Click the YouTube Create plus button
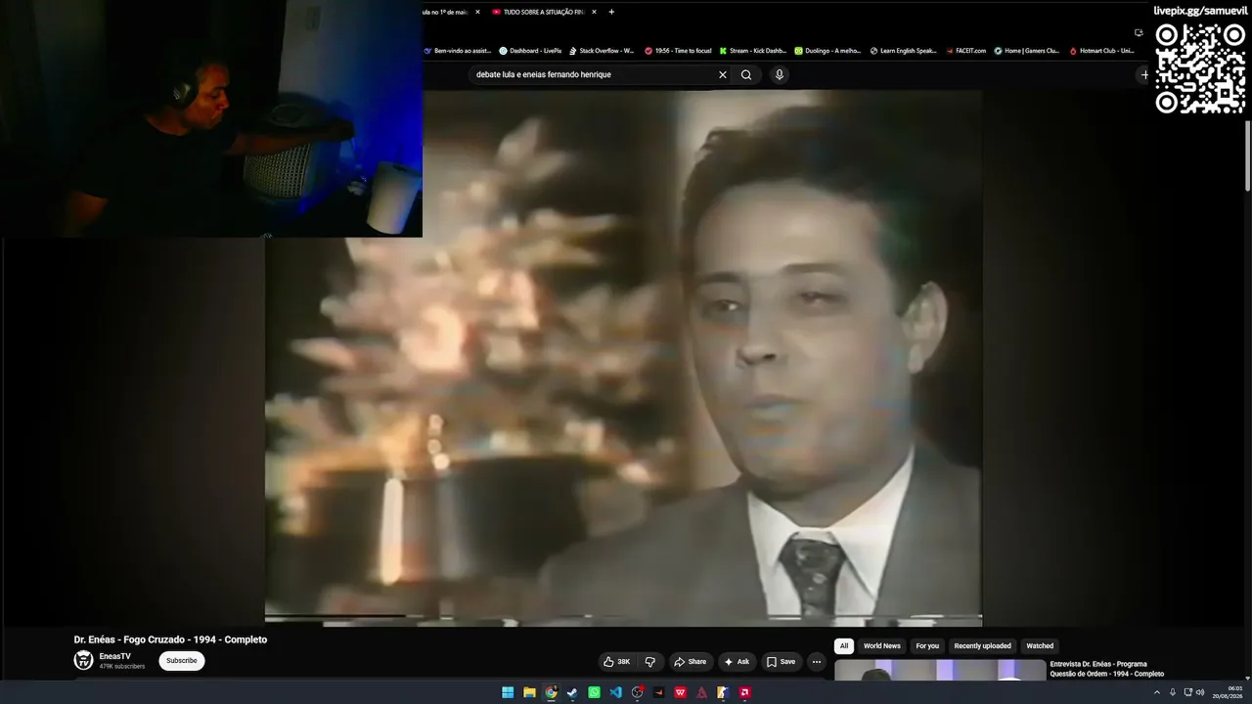Viewport: 1252px width, 704px height. [x=1145, y=74]
